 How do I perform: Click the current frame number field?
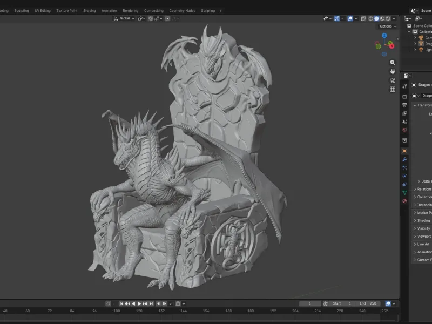[x=310, y=303]
